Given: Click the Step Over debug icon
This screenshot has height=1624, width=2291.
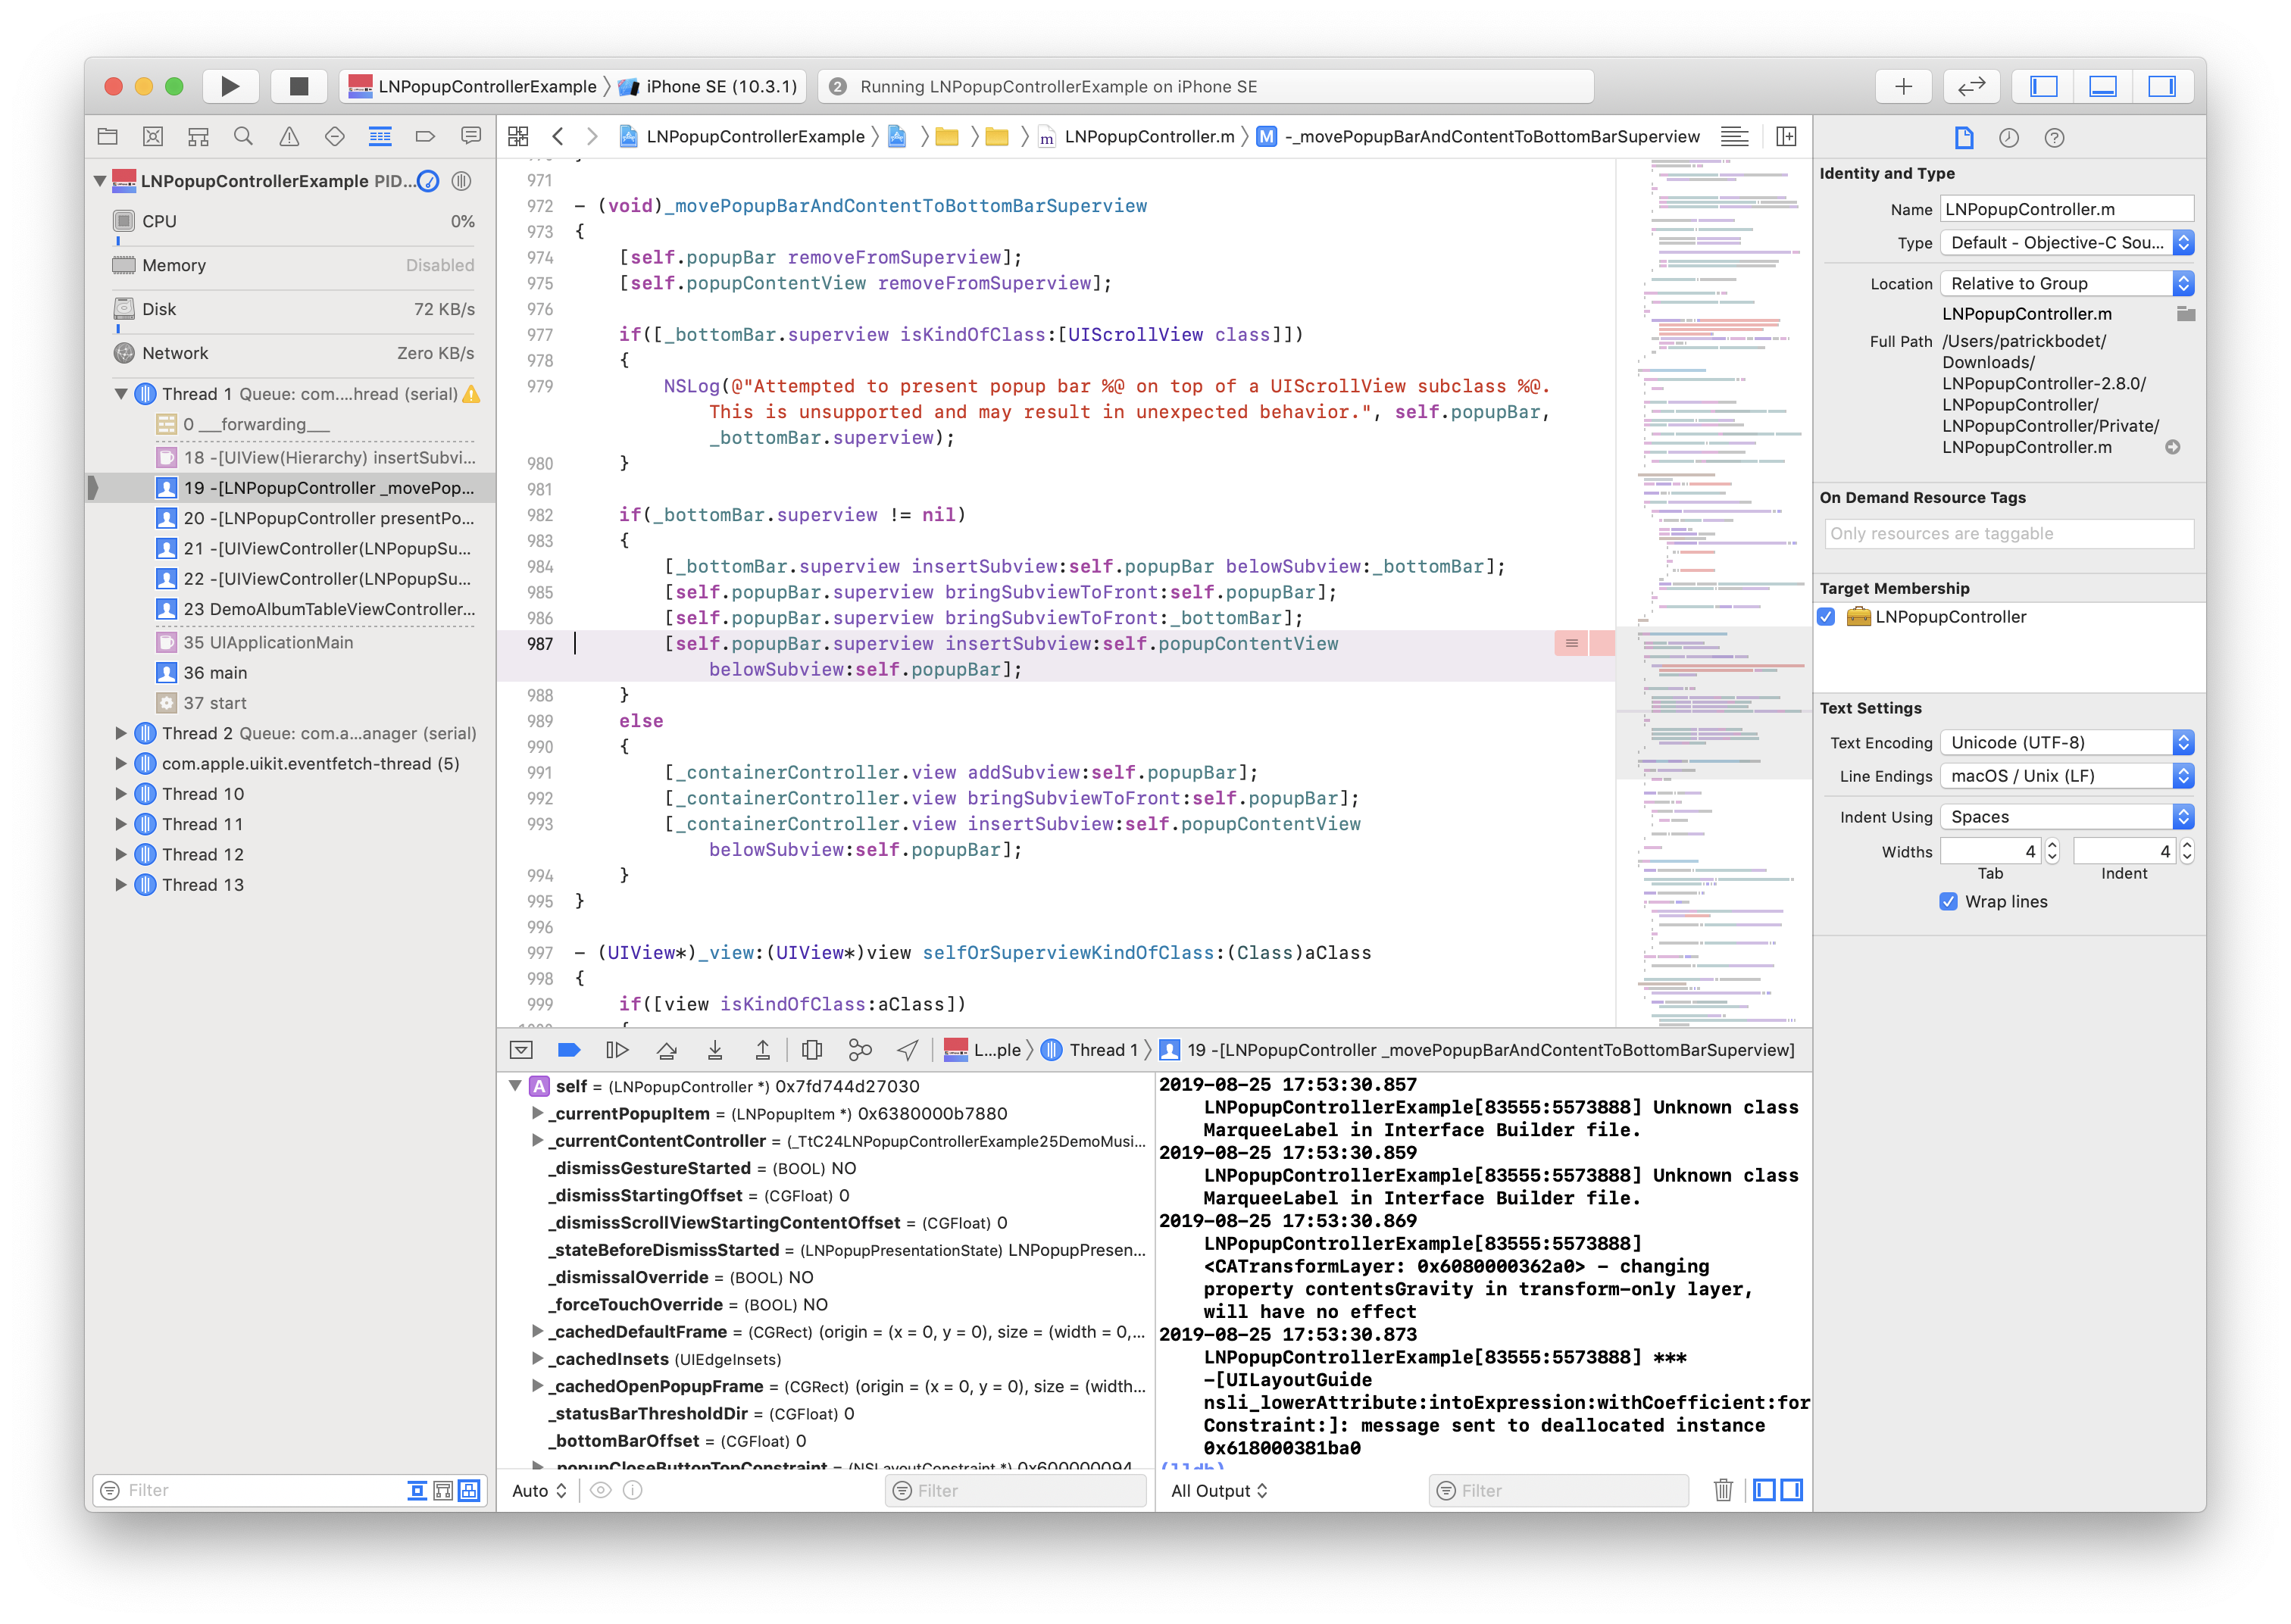Looking at the screenshot, I should [666, 1050].
